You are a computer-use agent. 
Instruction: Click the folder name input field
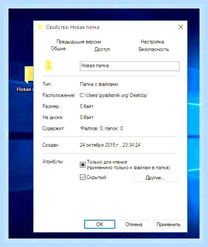point(130,66)
